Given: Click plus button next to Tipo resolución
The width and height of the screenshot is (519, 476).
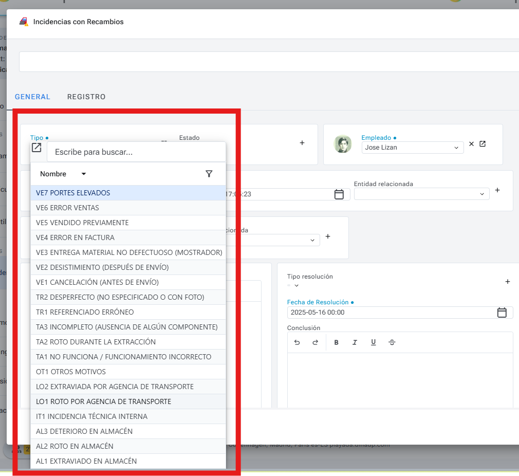Looking at the screenshot, I should pos(508,281).
